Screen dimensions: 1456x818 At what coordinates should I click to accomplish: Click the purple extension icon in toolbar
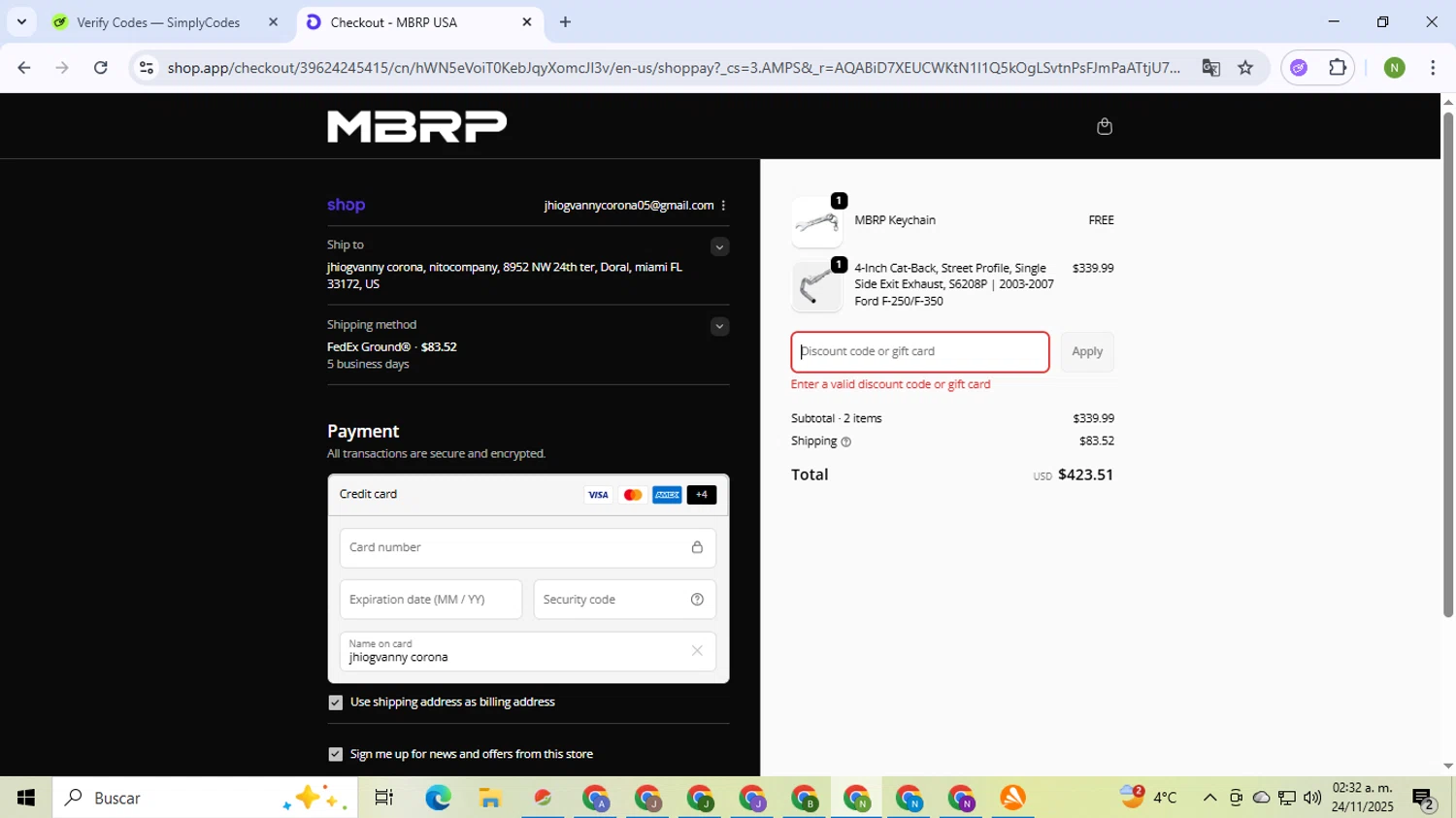point(1299,68)
